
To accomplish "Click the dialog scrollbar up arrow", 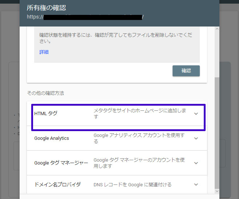I will coord(217,29).
